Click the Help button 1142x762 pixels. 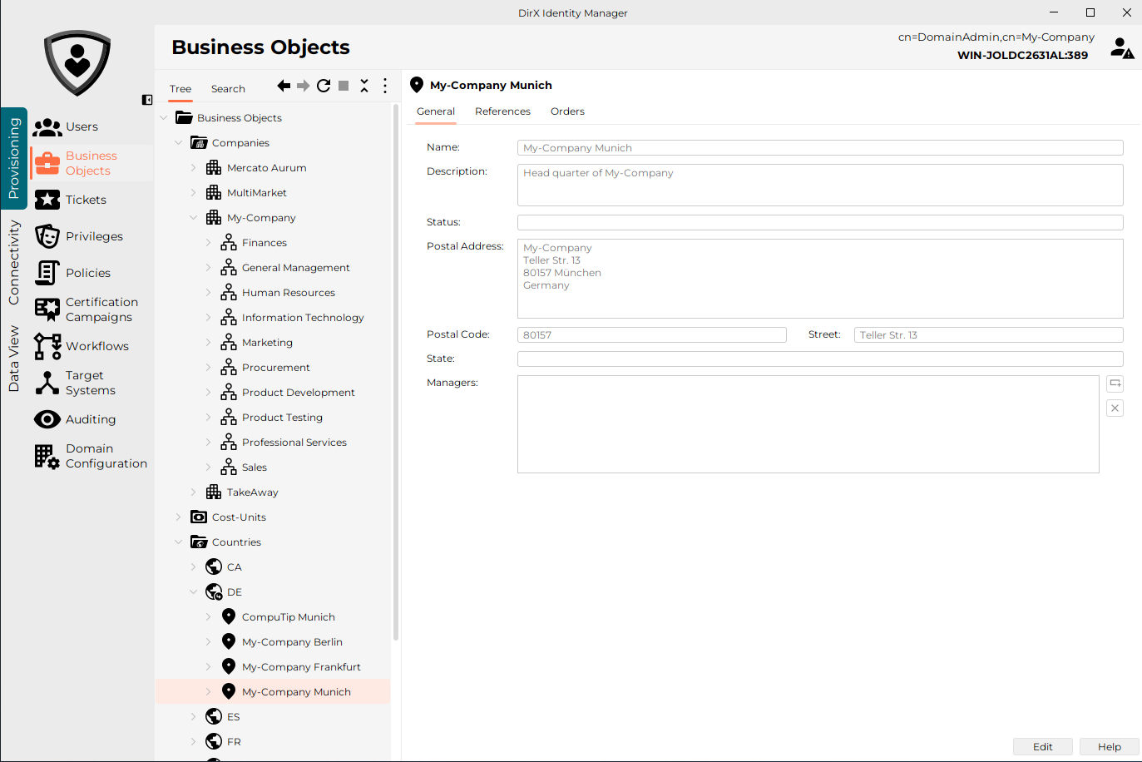pos(1110,746)
